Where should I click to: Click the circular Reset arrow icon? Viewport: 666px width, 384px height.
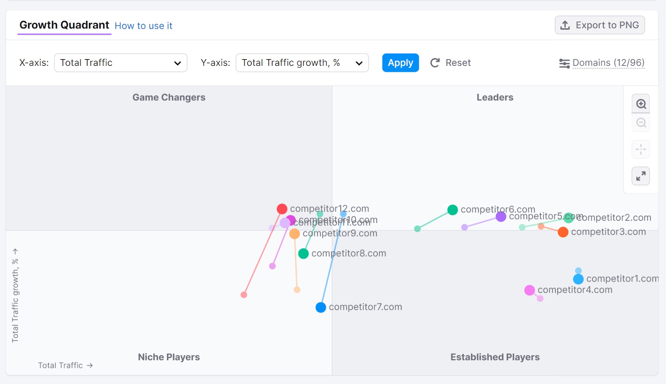click(x=435, y=62)
